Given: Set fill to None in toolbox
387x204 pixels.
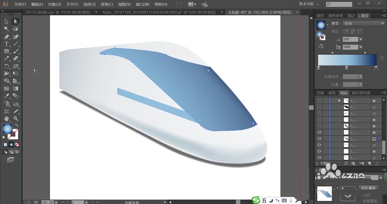Looking at the screenshot, I should point(17,145).
